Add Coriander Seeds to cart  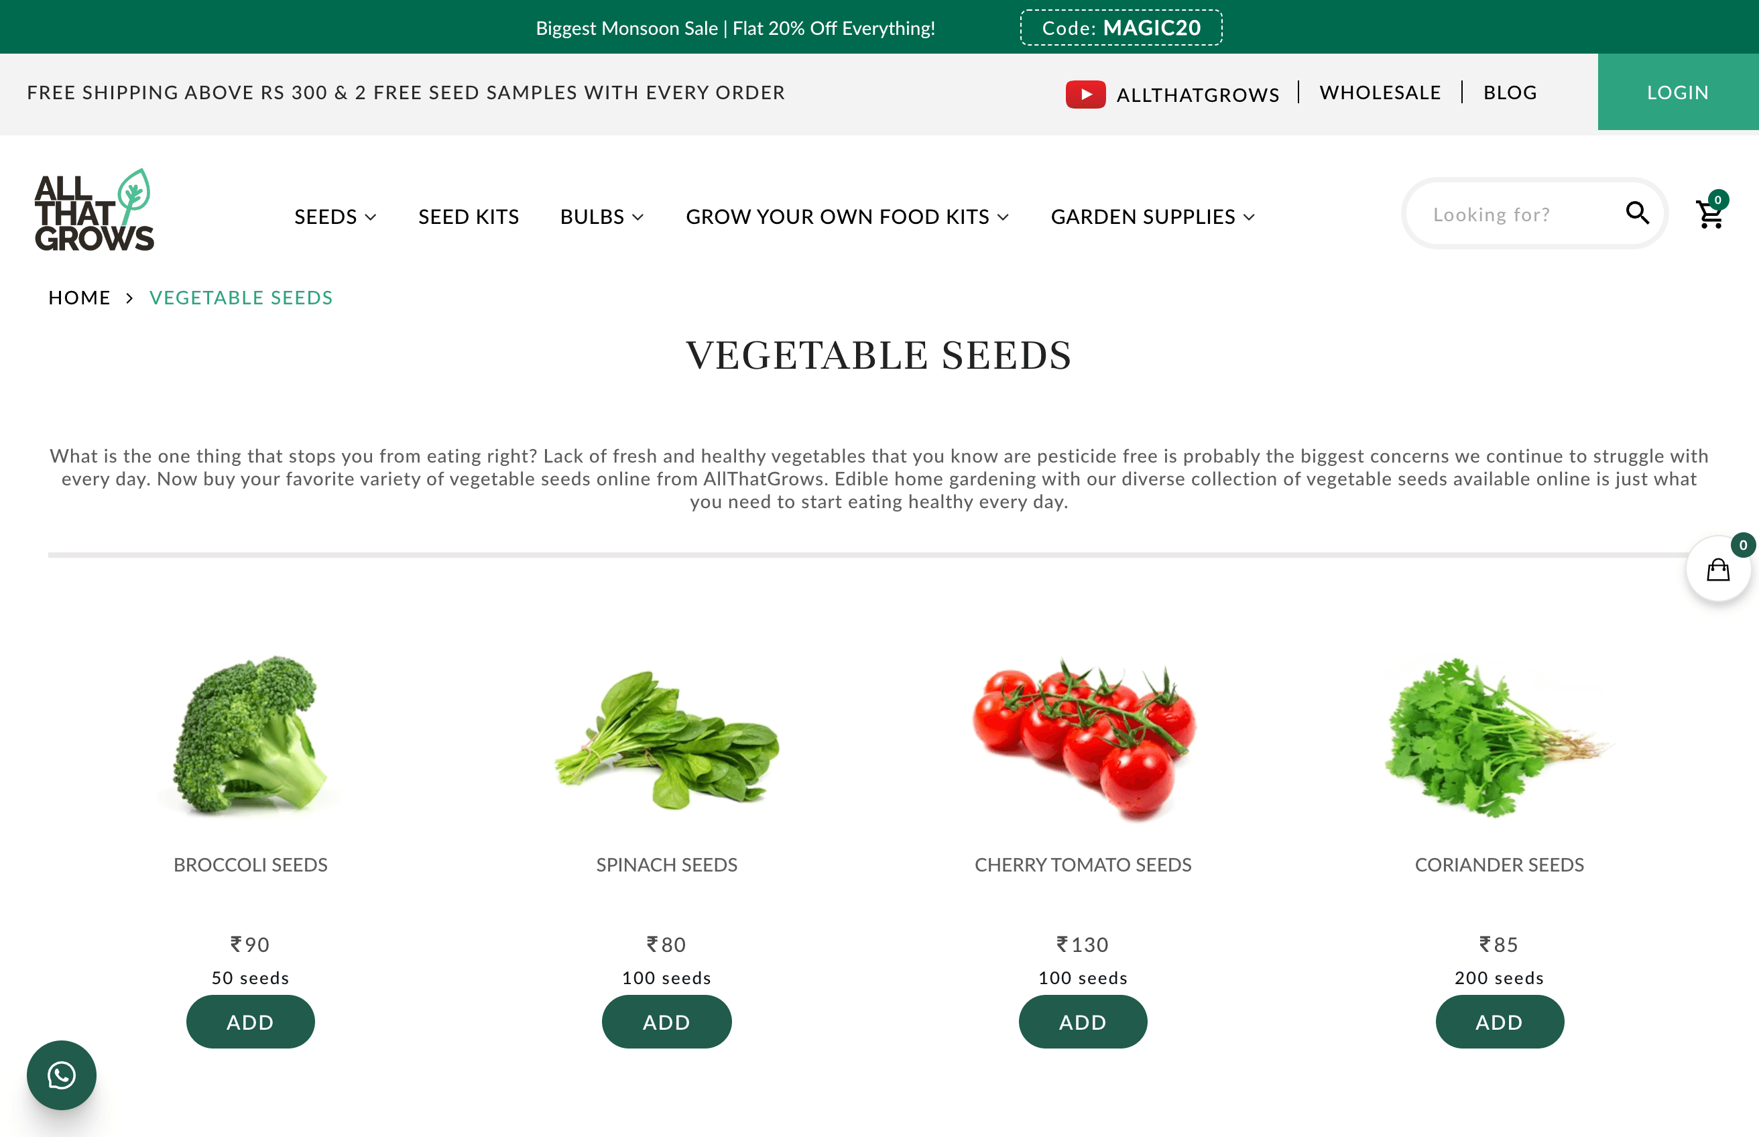pyautogui.click(x=1499, y=1021)
